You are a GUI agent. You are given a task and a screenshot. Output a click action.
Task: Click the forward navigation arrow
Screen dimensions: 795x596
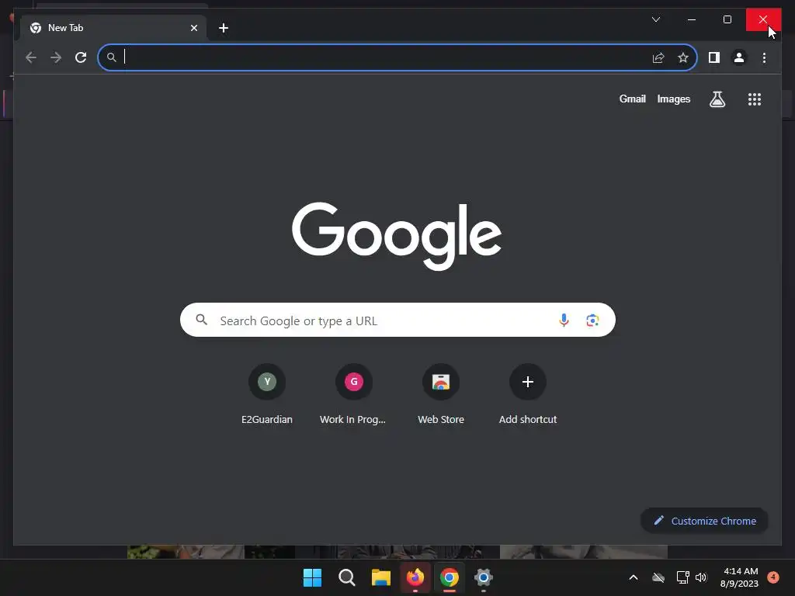pyautogui.click(x=56, y=57)
